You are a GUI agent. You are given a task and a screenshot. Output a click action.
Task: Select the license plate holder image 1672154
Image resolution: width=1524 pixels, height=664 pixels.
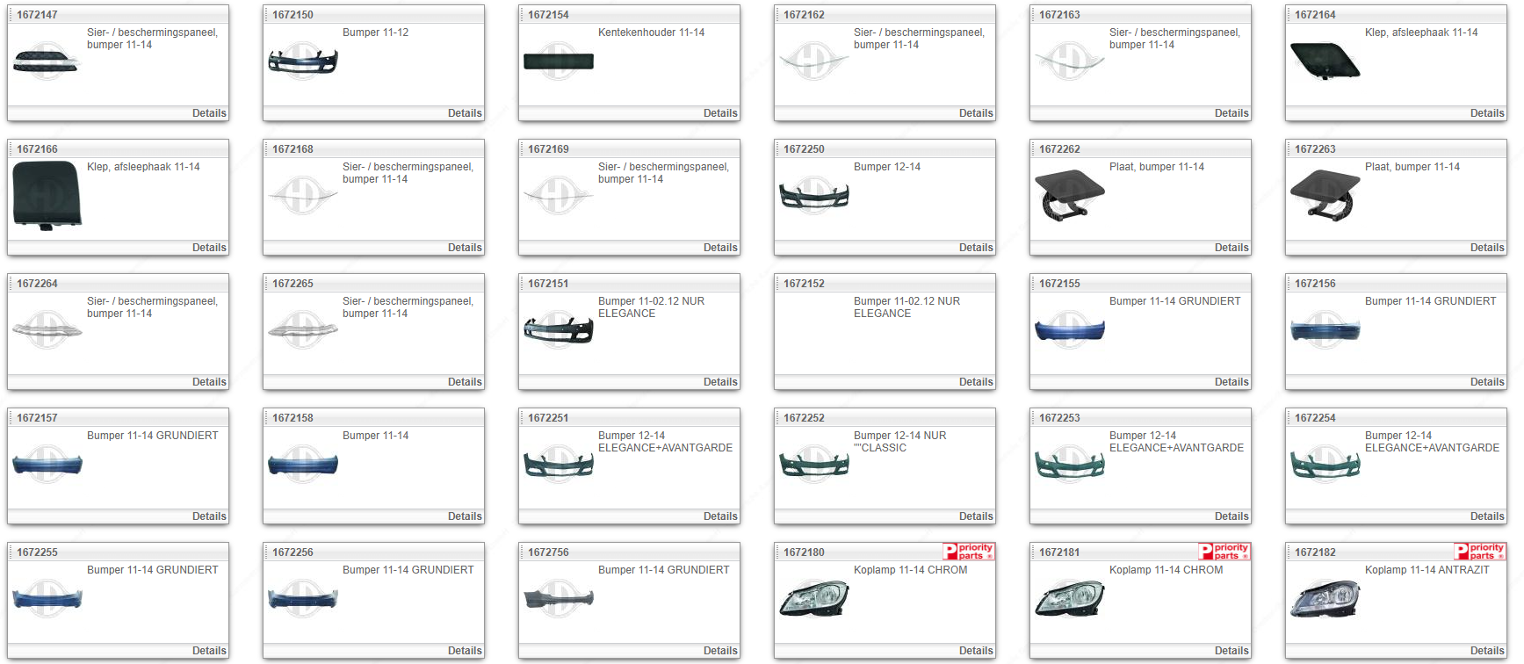[558, 61]
